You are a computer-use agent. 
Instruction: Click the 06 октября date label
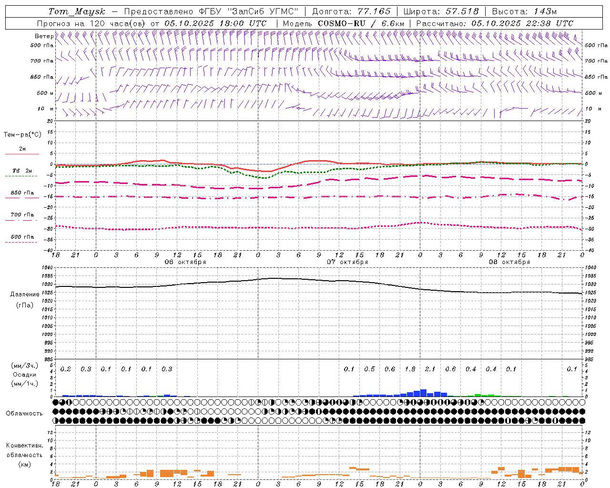[185, 262]
